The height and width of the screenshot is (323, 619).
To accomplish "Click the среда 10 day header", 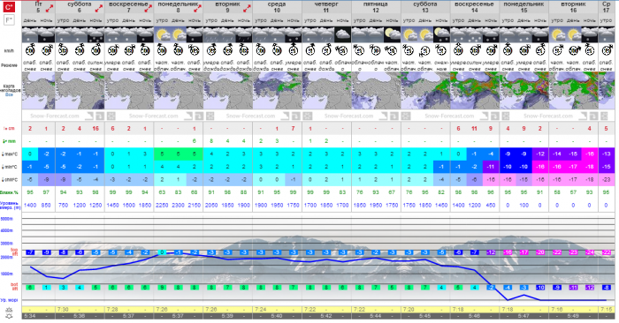I will [277, 7].
